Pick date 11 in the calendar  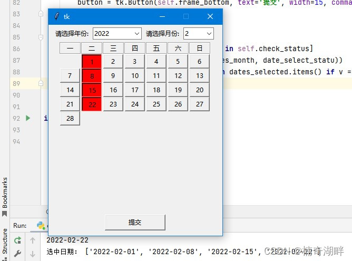tap(157, 76)
